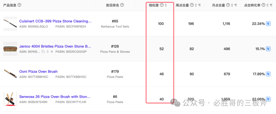Open filter icon for 点击转化率
276x114 pixels.
tap(271, 5)
